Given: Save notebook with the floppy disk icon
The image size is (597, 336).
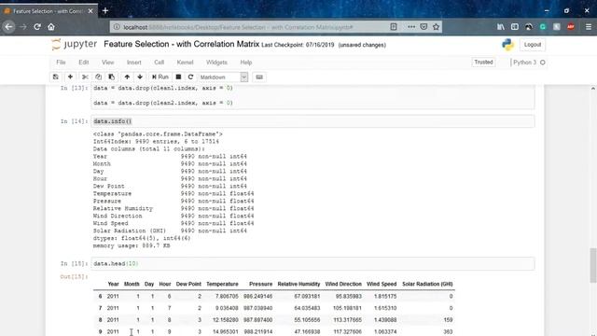Looking at the screenshot, I should [x=56, y=77].
